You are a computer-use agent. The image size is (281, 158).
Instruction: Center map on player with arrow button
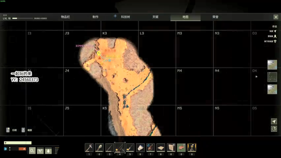tap(274, 121)
